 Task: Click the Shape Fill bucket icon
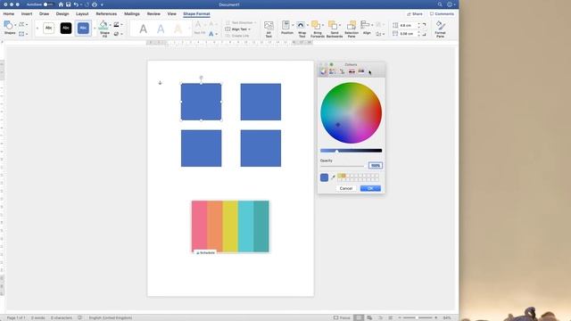click(103, 25)
